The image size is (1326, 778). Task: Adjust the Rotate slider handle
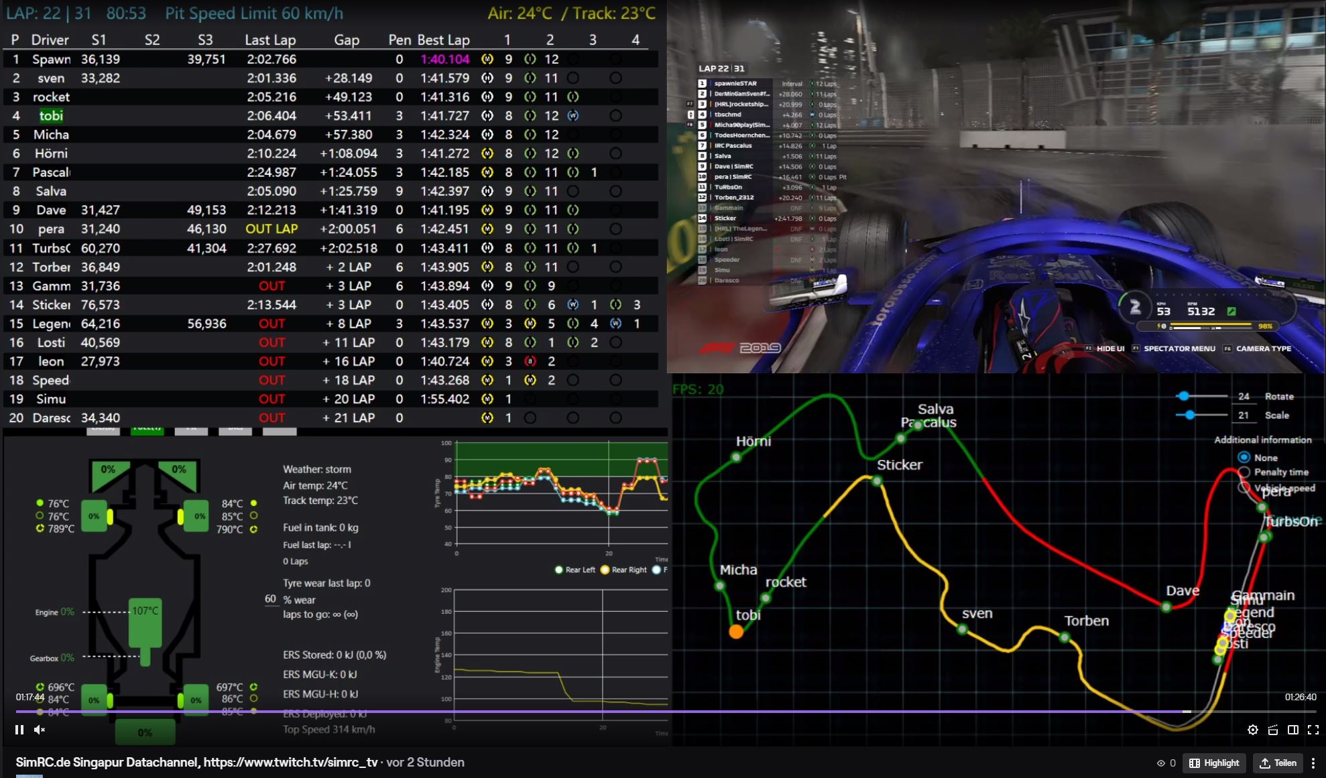[x=1184, y=396]
